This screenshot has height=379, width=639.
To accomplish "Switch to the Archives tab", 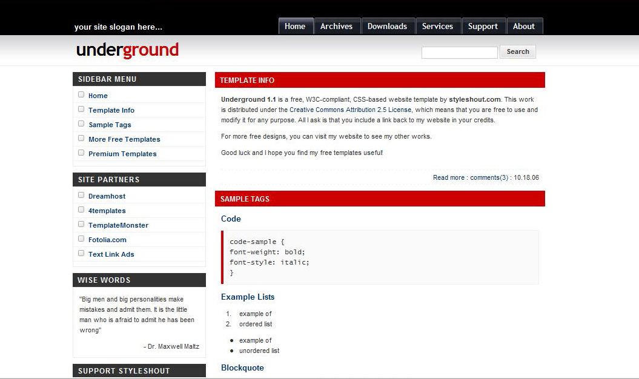I will [336, 26].
